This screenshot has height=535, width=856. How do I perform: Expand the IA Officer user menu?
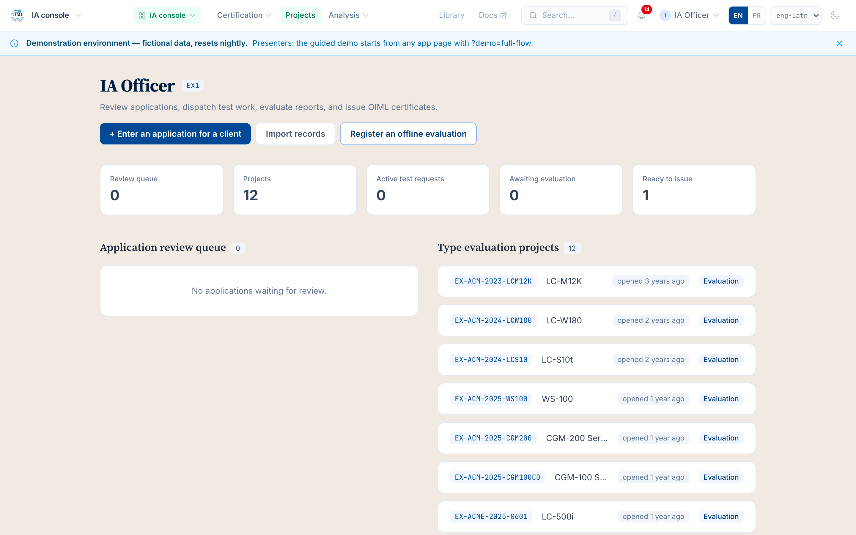(x=689, y=15)
